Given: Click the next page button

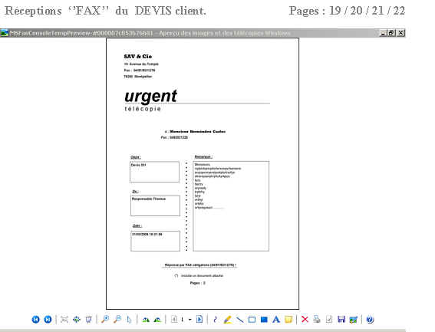Looking at the screenshot, I should tap(199, 320).
